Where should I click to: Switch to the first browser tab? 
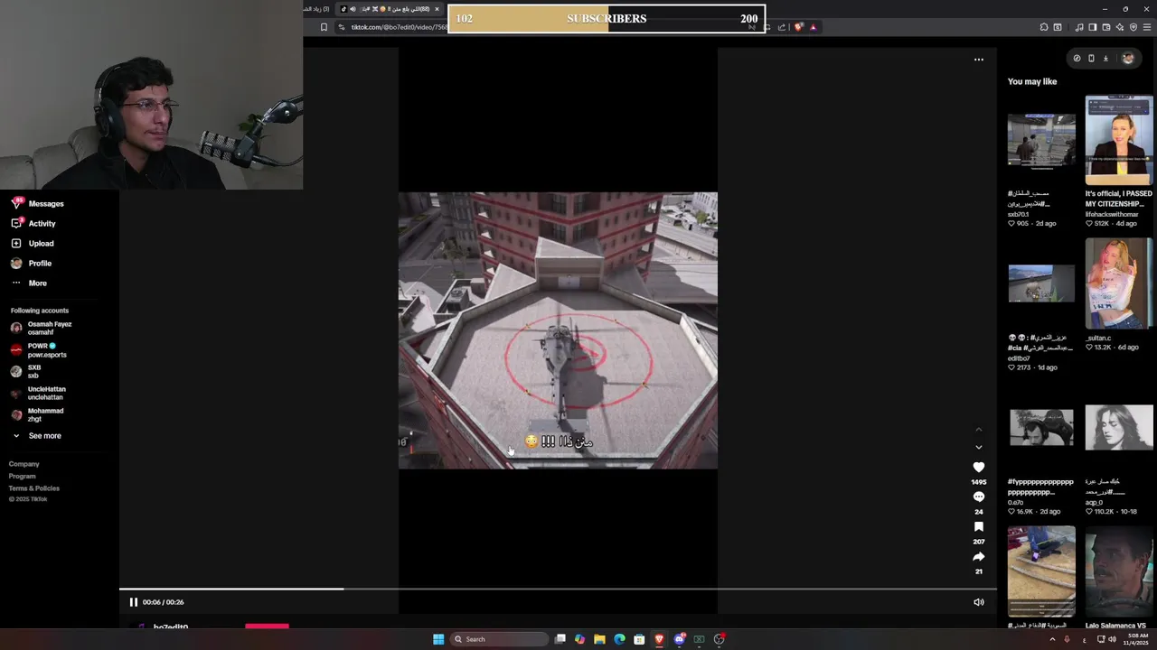(x=317, y=9)
